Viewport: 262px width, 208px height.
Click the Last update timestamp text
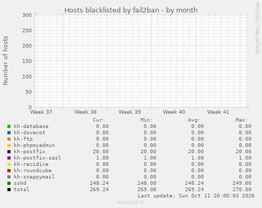[196, 196]
